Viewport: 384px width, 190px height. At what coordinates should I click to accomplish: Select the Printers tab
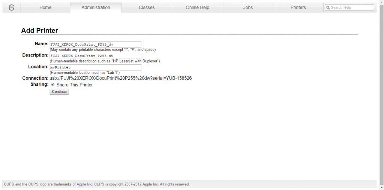298,7
